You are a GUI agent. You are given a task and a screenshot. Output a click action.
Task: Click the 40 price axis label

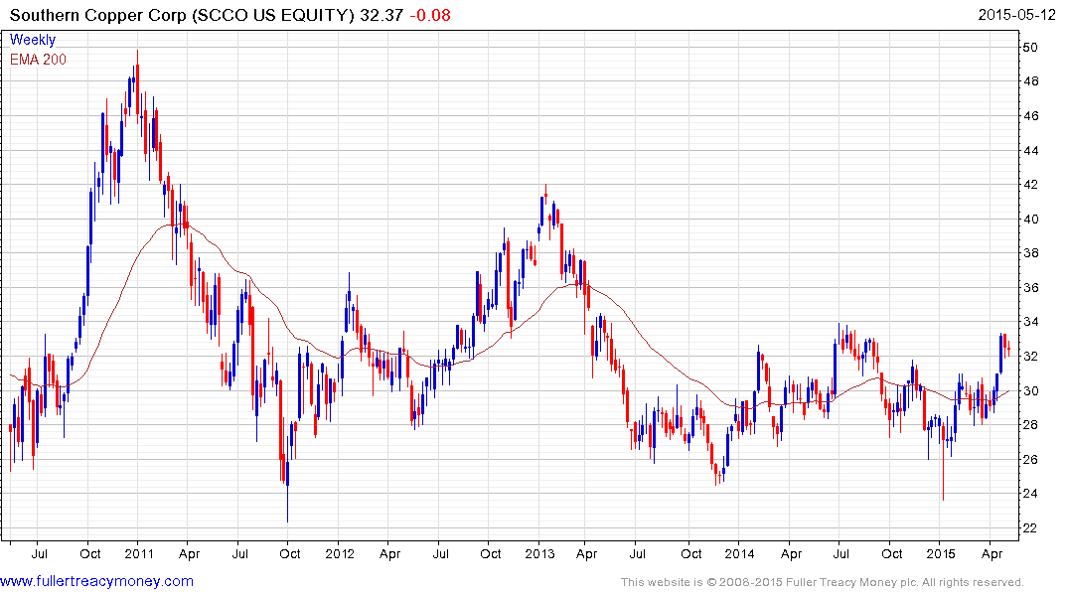click(1030, 220)
